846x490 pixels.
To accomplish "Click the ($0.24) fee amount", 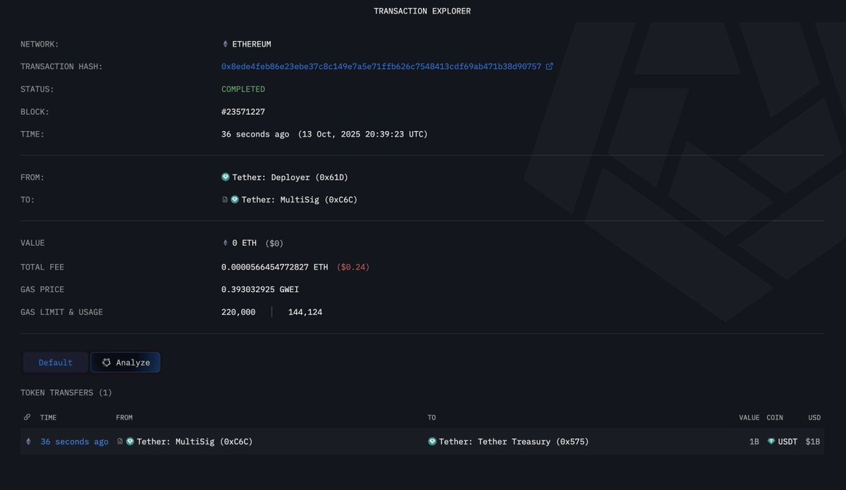I will coord(353,267).
